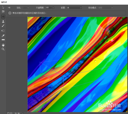The image size is (128, 114).
Task: Open the Heal (修复) dropdown set to 关
Action: 74,8
